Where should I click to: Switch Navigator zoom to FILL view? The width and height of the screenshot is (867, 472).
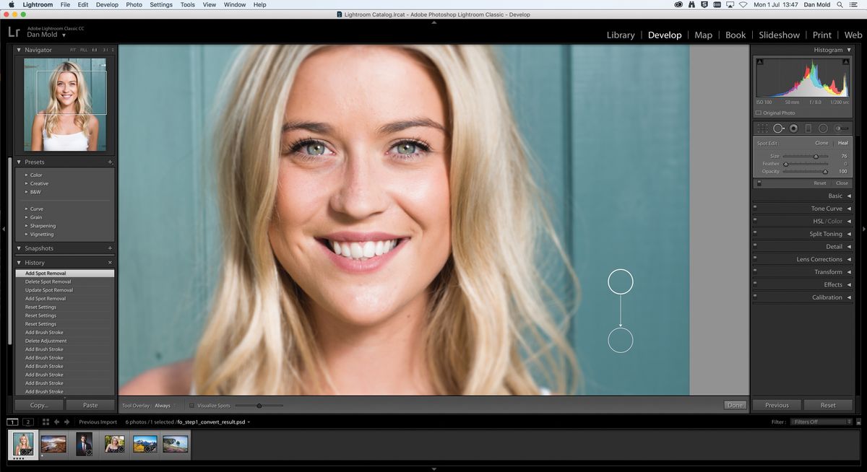tap(86, 50)
